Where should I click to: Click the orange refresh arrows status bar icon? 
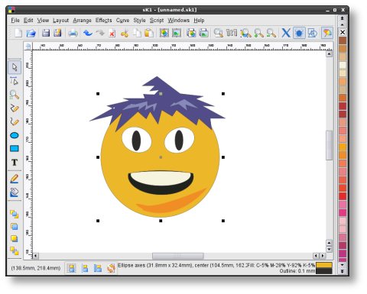pyautogui.click(x=111, y=268)
